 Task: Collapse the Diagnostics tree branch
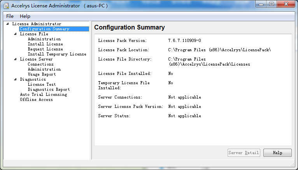pos(16,80)
